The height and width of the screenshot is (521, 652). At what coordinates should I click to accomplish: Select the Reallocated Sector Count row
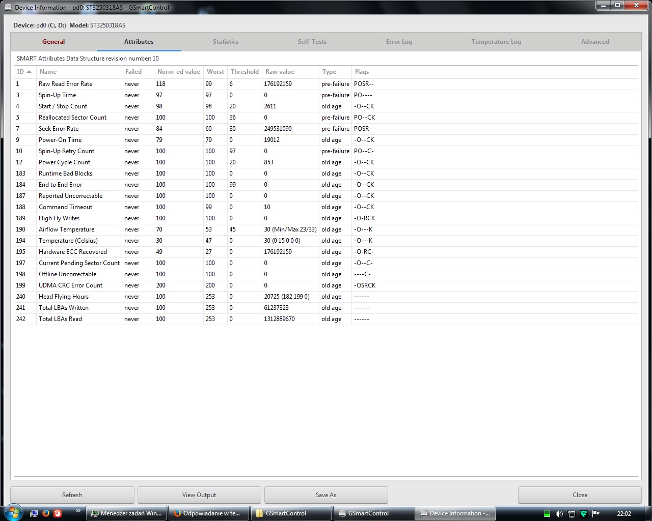(326, 118)
